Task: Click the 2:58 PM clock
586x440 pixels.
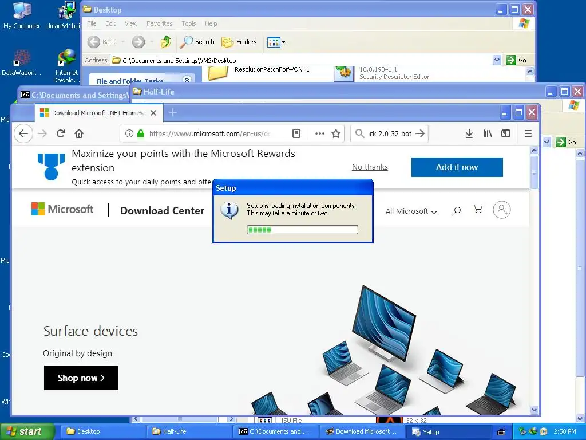Action: [565, 431]
